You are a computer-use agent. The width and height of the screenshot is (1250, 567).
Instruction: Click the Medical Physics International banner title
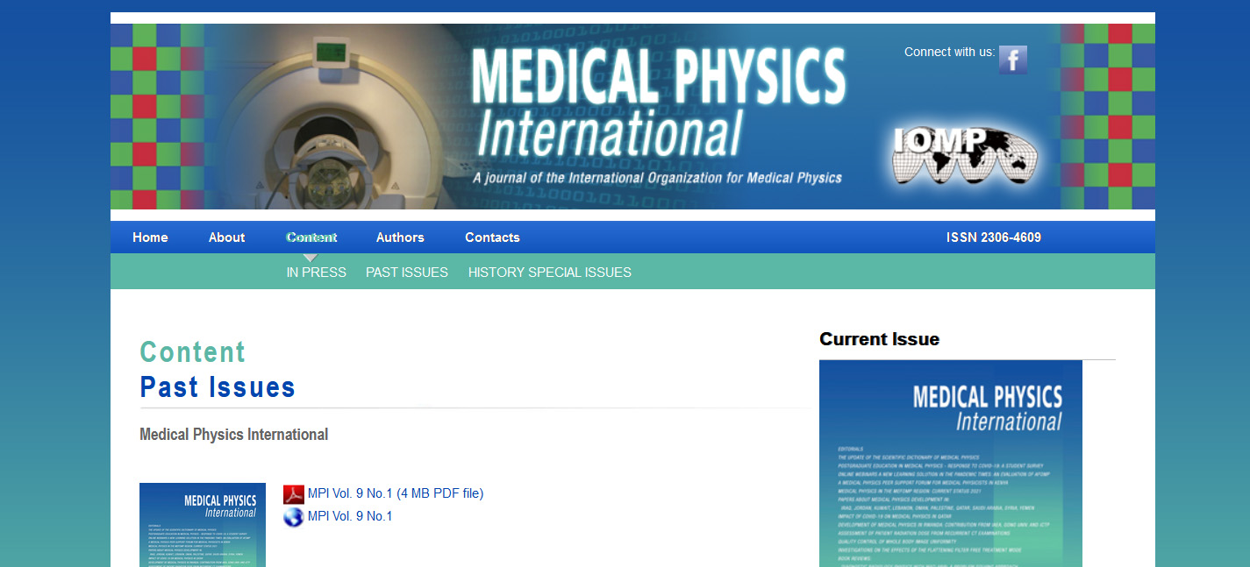pos(658,101)
